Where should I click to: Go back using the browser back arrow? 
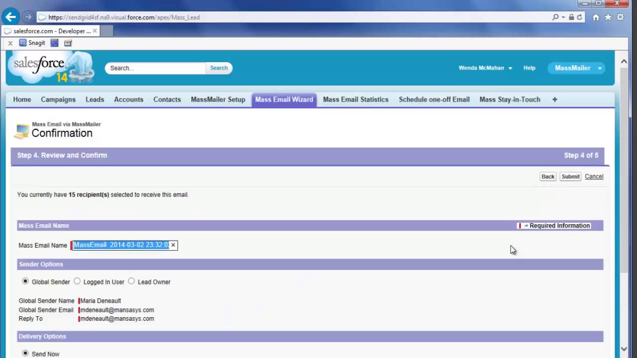11,17
